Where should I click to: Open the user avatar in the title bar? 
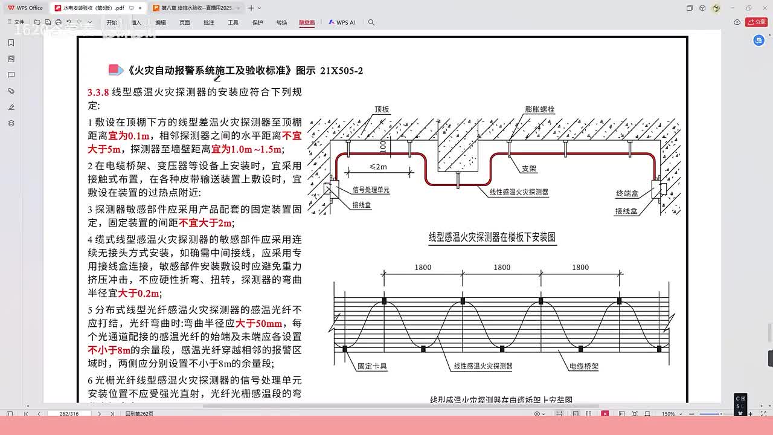click(x=716, y=8)
